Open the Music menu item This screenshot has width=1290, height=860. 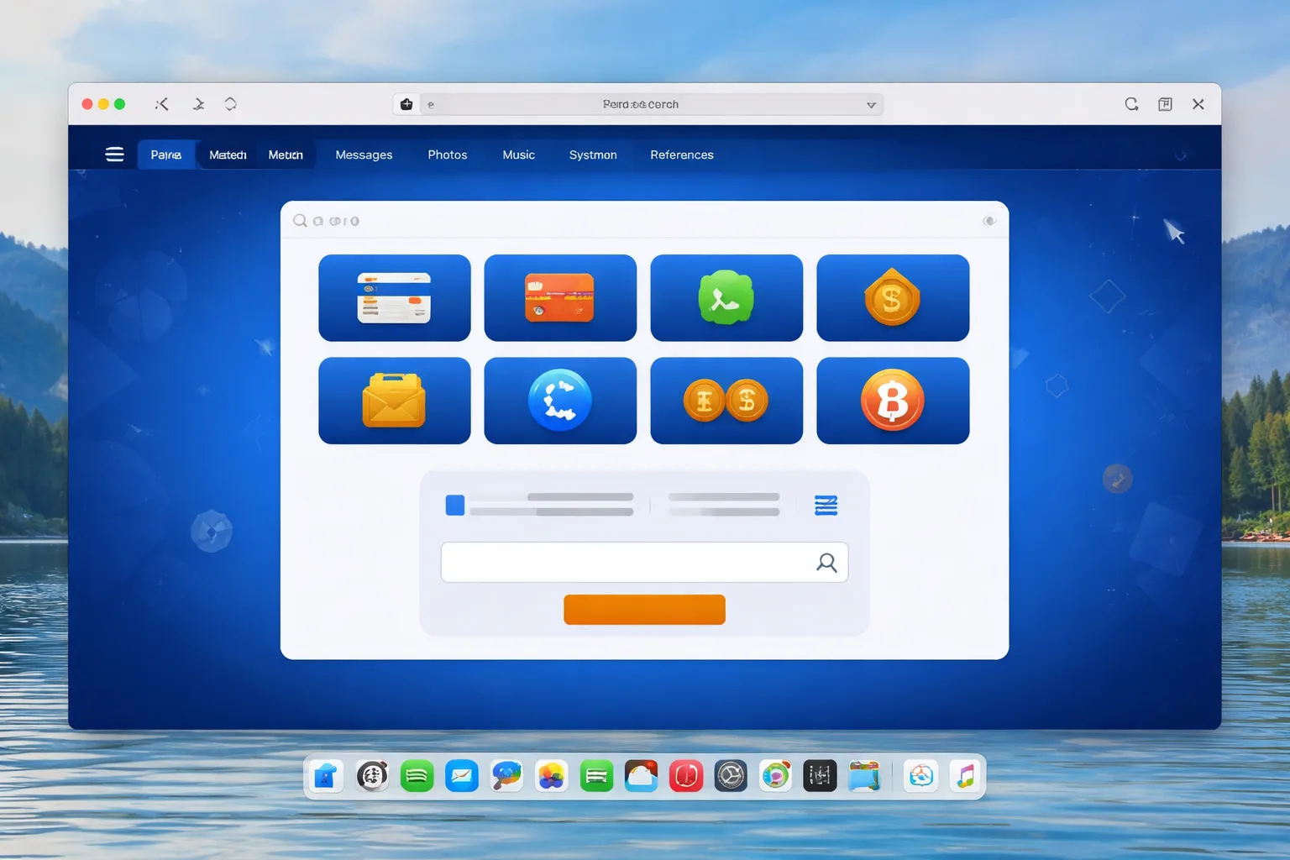coord(519,155)
